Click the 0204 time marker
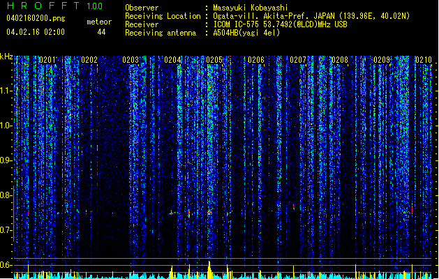 click(x=173, y=60)
